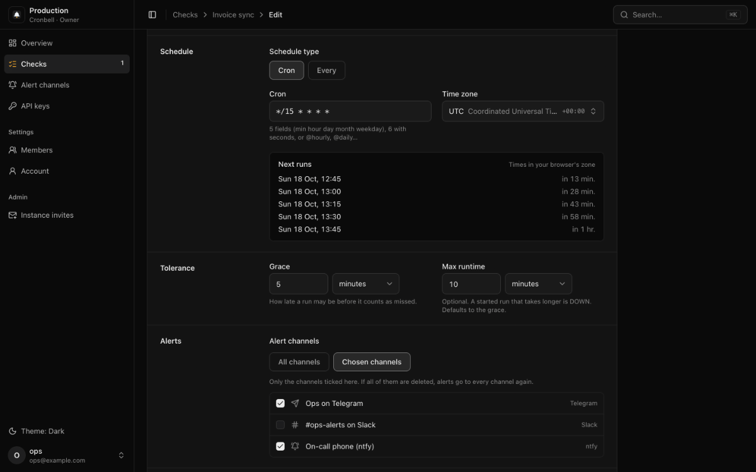
Task: Open Instance invites admin page
Action: pos(67,215)
